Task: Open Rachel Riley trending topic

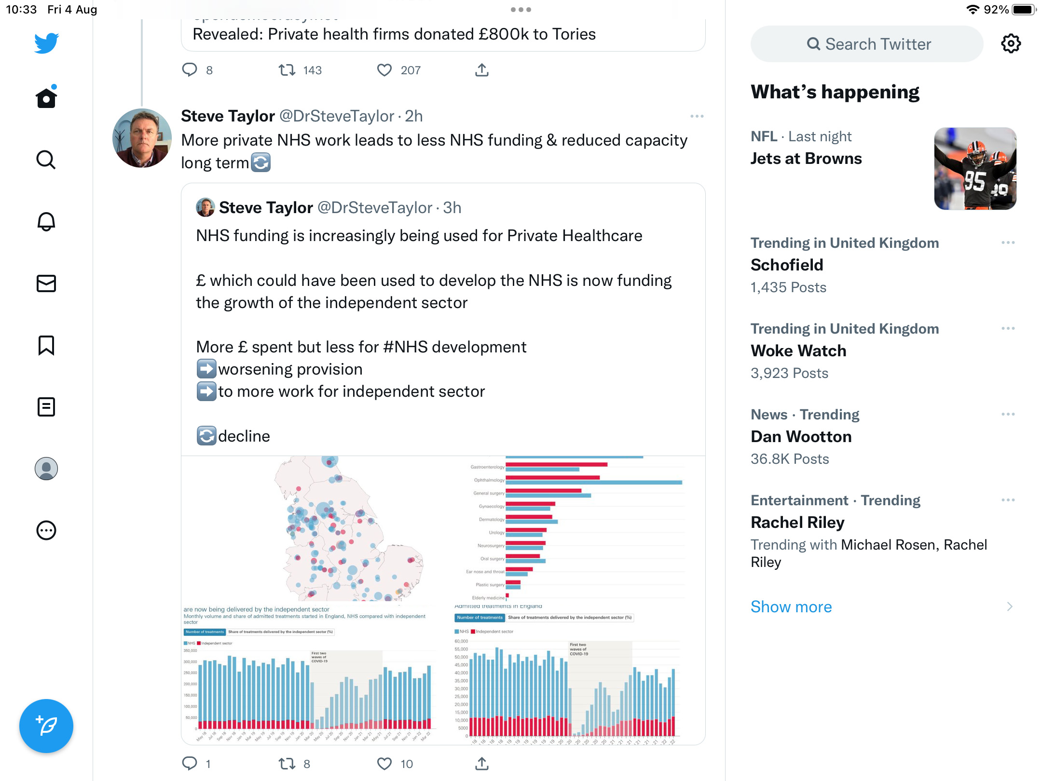Action: (797, 522)
